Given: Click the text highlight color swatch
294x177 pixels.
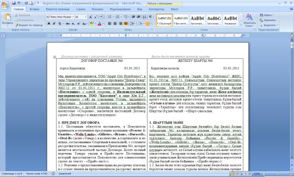Looking at the screenshot, I should click(91, 24).
